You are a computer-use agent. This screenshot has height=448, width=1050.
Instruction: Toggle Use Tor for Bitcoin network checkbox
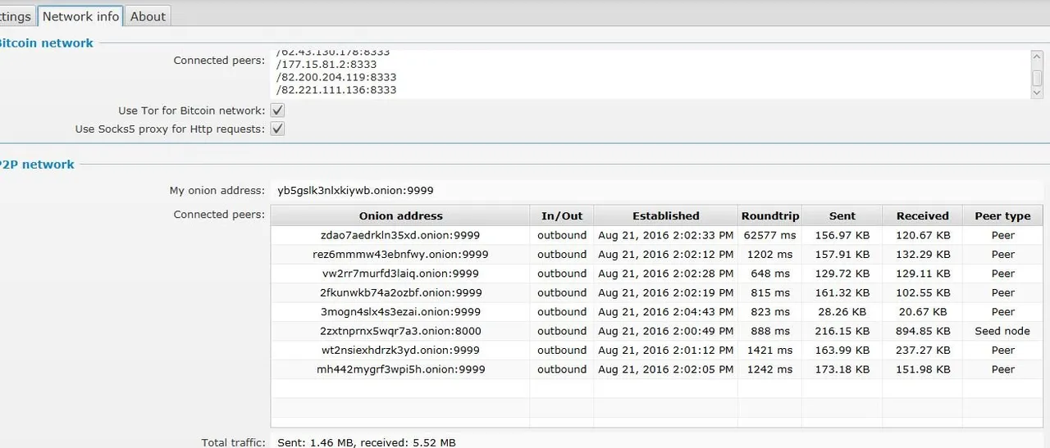coord(277,111)
